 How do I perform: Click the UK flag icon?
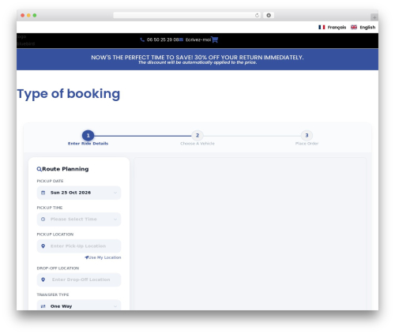(x=354, y=27)
